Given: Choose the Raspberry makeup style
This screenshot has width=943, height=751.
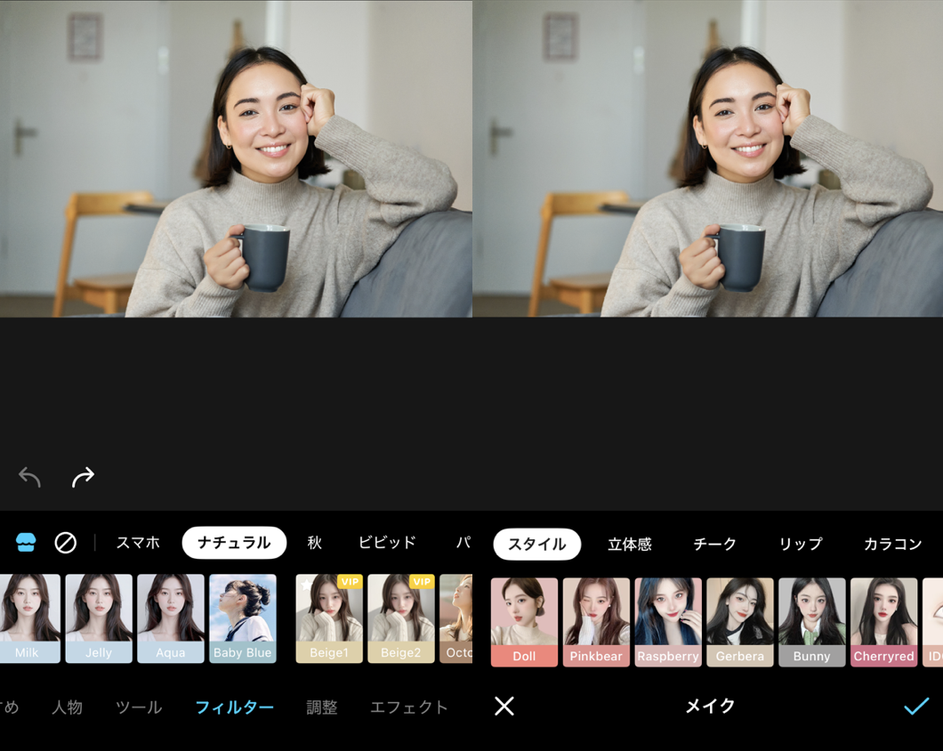Looking at the screenshot, I should pyautogui.click(x=668, y=621).
